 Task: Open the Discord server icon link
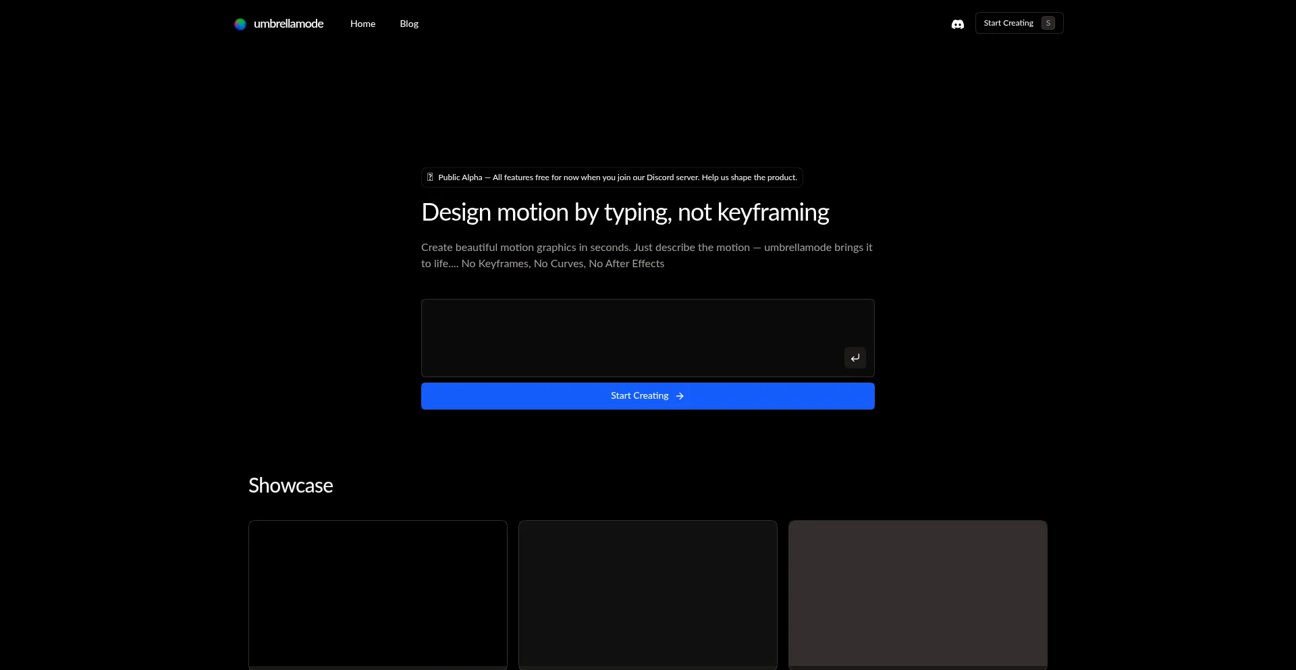(957, 24)
